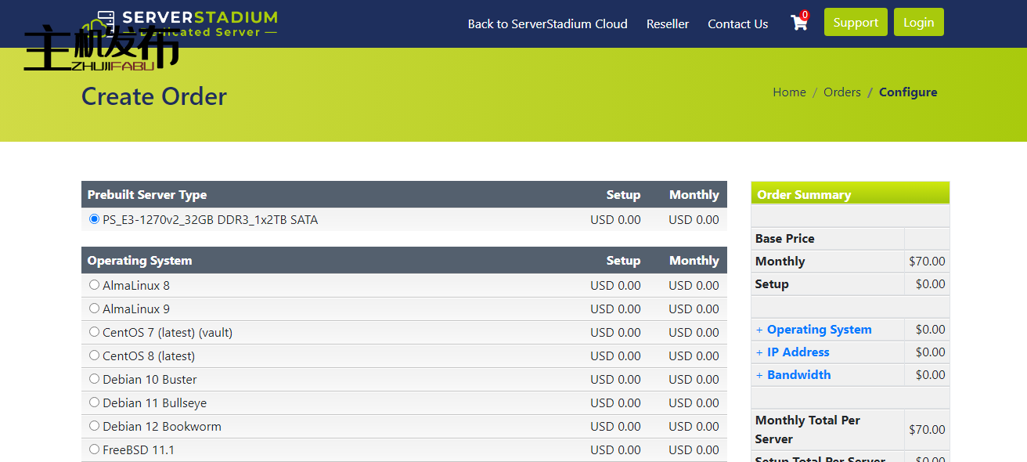Viewport: 1027px width, 462px height.
Task: Click the Support button
Action: tap(856, 23)
